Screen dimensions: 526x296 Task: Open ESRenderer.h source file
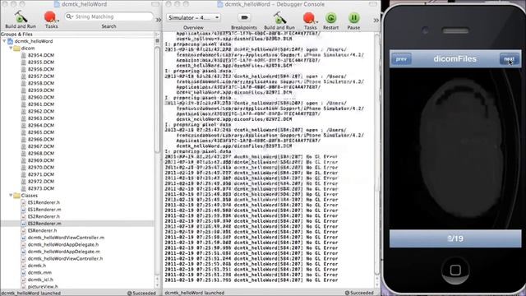coord(42,230)
